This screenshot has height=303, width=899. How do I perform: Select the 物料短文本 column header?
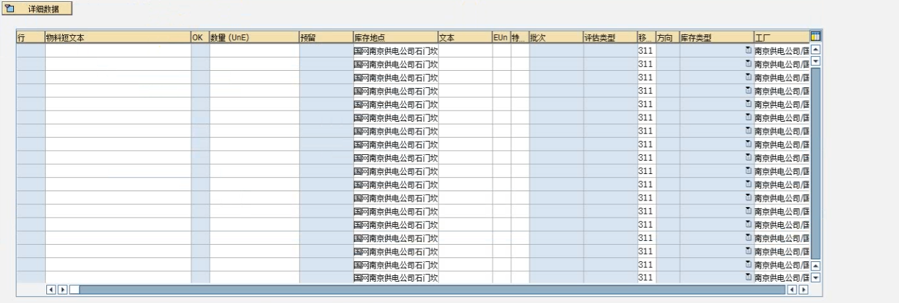[x=117, y=38]
